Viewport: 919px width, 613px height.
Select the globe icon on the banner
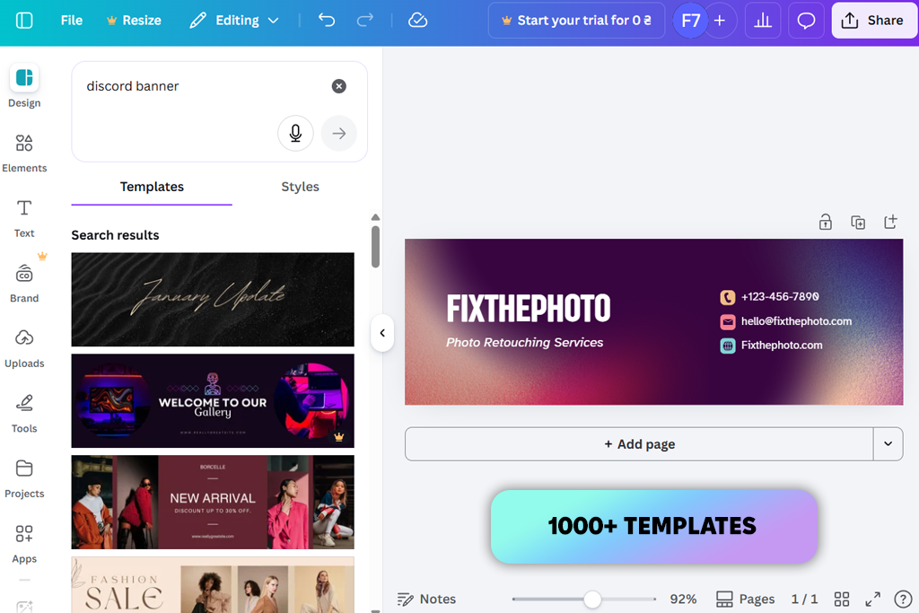[727, 346]
